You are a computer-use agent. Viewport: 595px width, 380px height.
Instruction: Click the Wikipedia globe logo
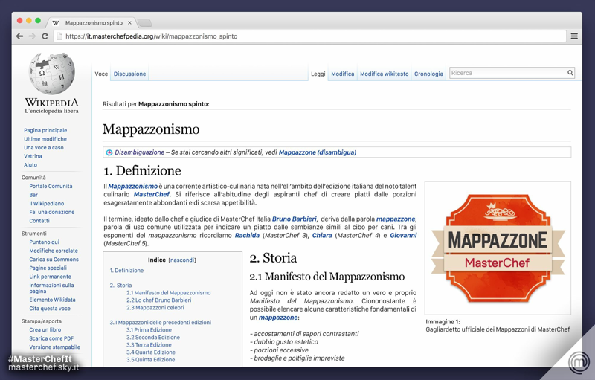(51, 74)
